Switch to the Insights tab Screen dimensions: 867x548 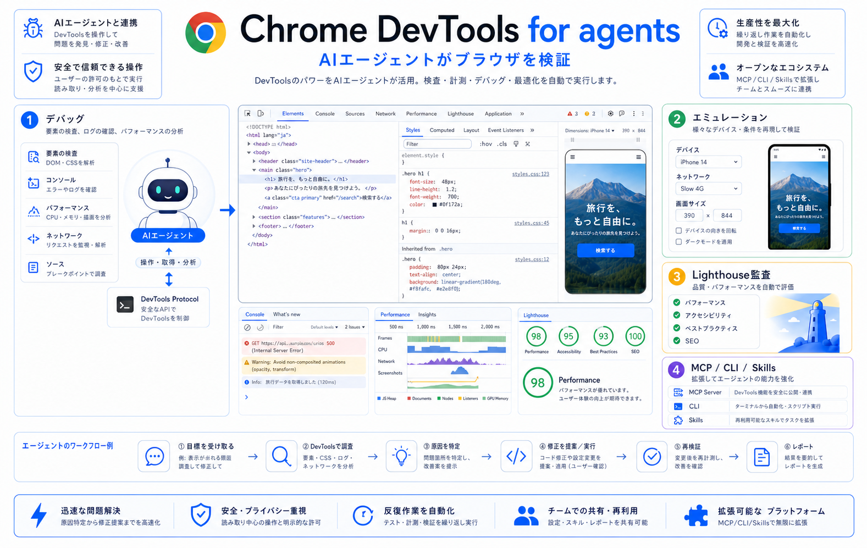(x=427, y=315)
